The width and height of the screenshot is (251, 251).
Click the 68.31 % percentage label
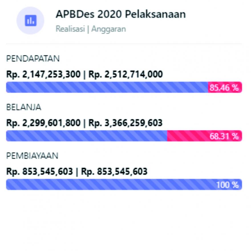224,136
